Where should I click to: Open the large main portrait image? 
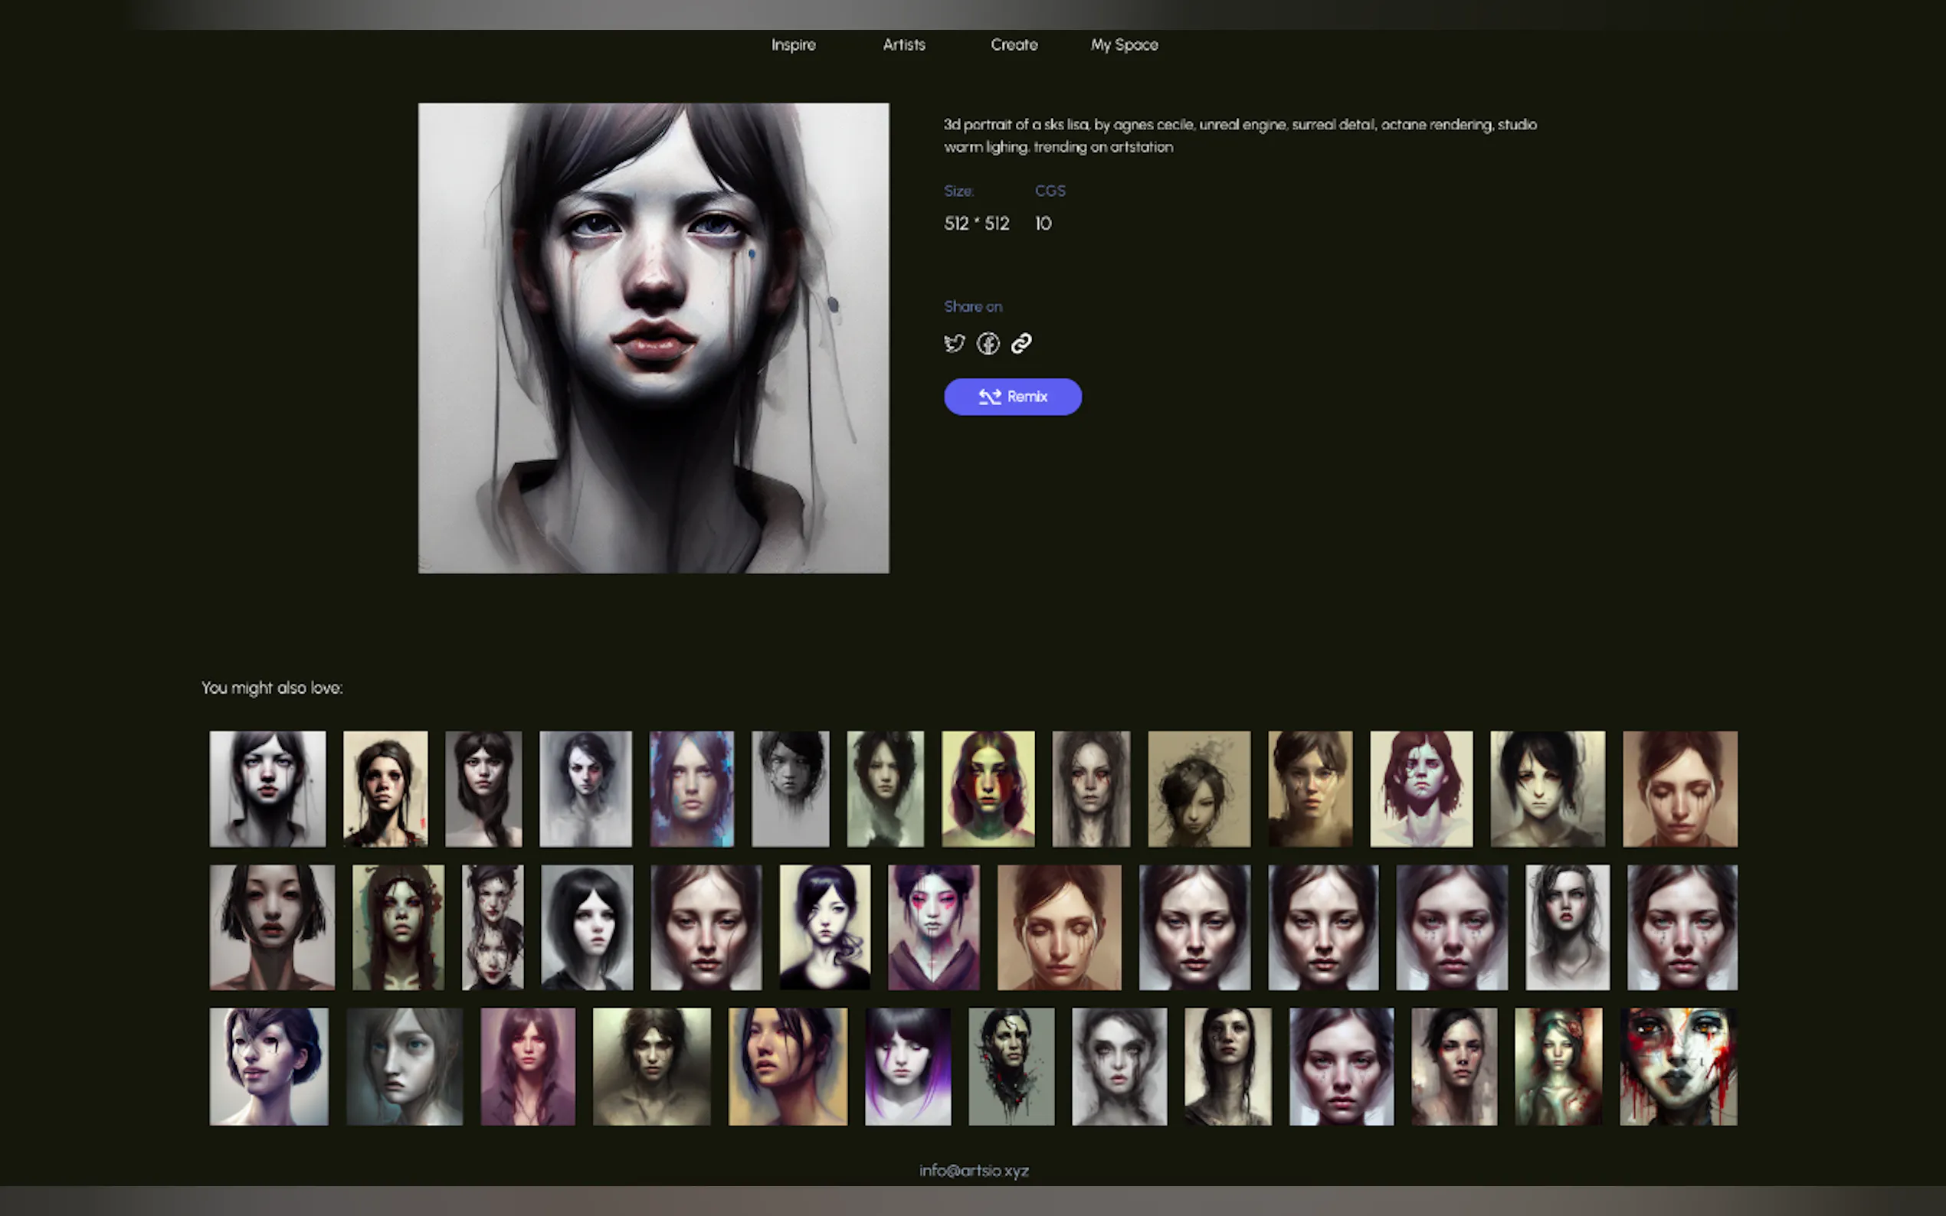(x=654, y=338)
